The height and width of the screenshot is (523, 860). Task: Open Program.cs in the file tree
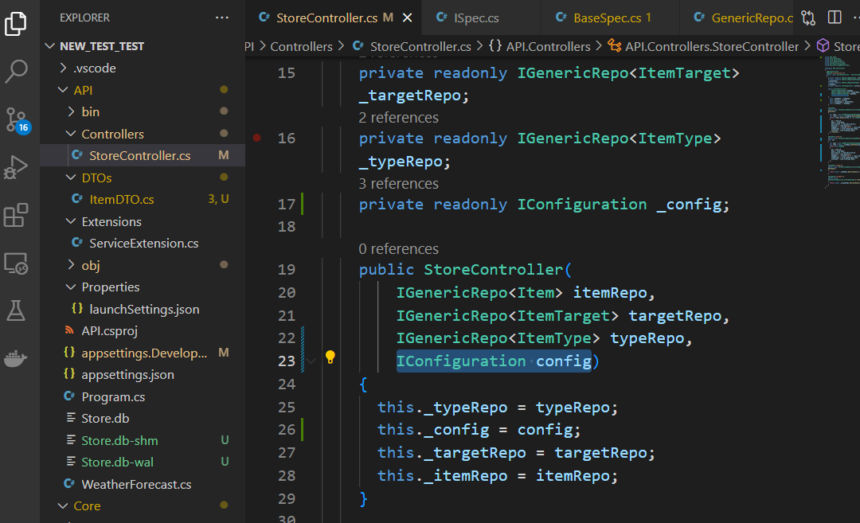click(x=143, y=397)
